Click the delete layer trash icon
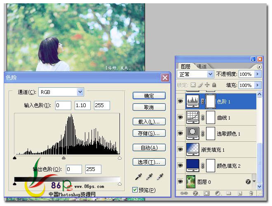This screenshot has width=272, height=206. point(251,193)
